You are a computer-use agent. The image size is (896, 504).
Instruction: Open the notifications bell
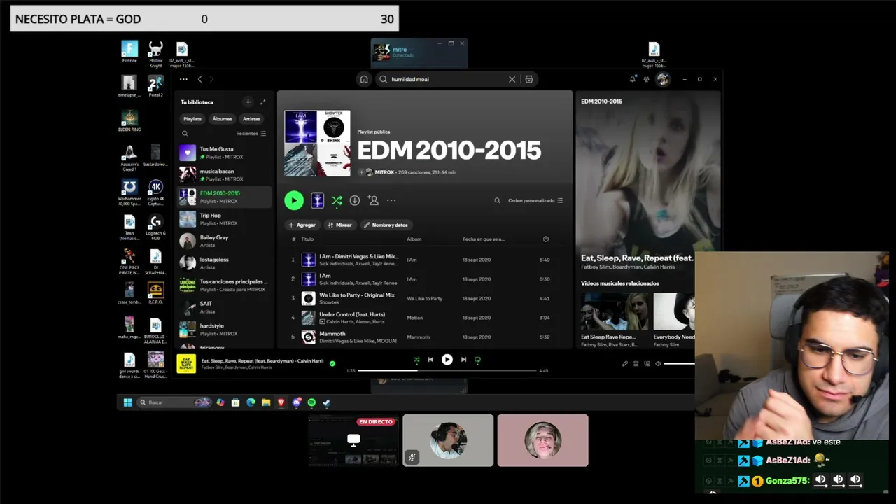click(633, 79)
